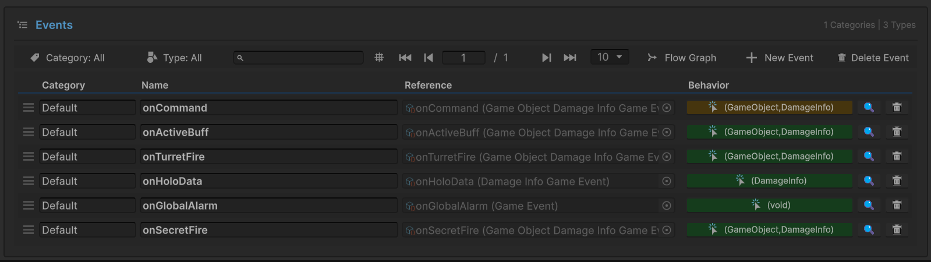Open the Category: All filter
This screenshot has width=931, height=262.
tap(68, 58)
